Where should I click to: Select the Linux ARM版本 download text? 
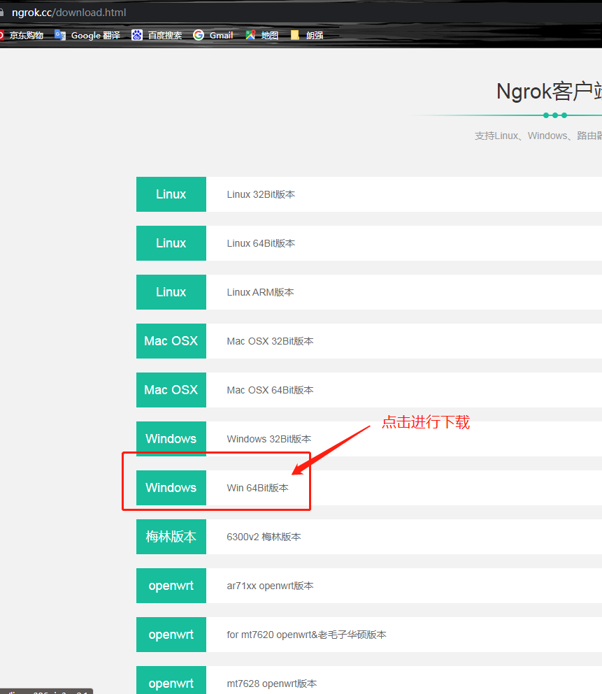[260, 292]
